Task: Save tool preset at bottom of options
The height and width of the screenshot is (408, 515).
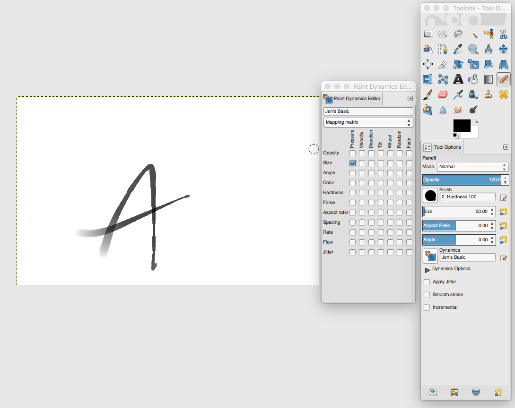Action: click(x=433, y=392)
